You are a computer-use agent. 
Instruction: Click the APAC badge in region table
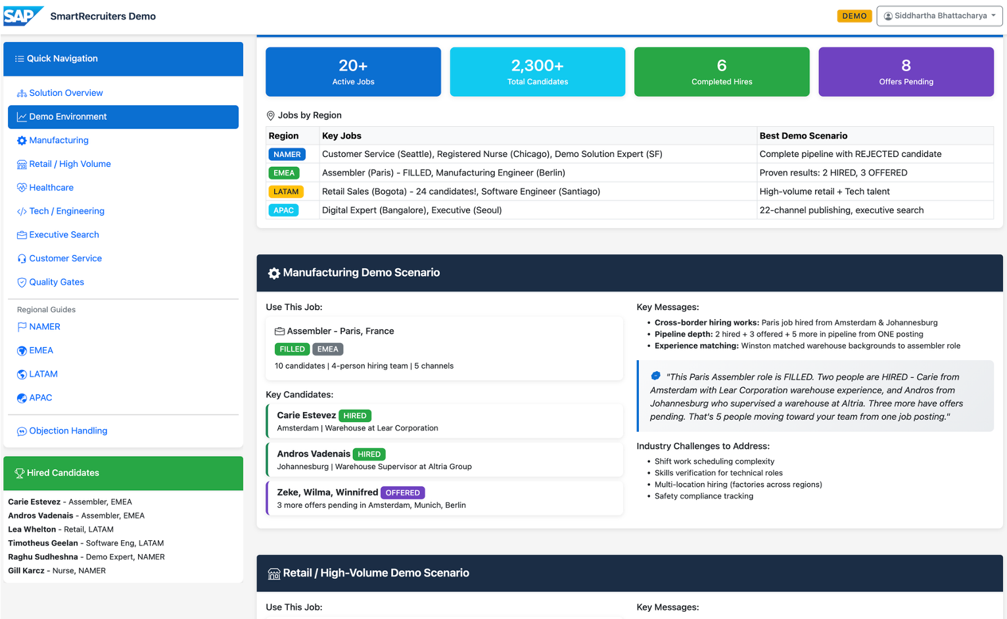click(x=283, y=210)
